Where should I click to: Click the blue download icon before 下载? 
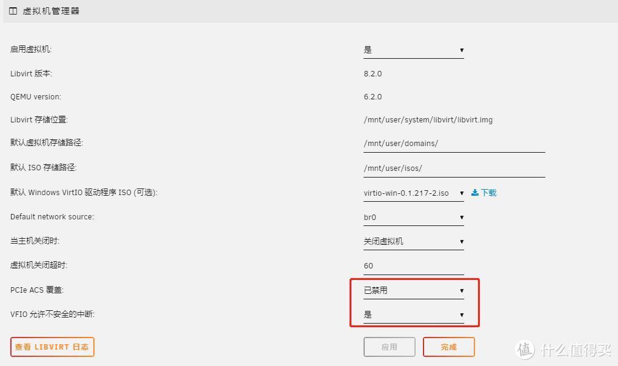point(475,192)
